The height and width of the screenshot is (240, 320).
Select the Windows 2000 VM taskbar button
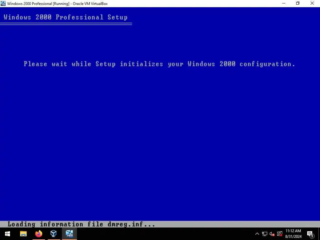[69, 234]
